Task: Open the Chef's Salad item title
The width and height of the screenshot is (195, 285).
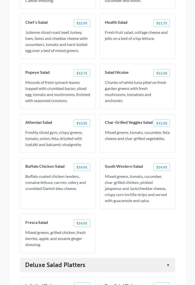Action: tap(36, 22)
